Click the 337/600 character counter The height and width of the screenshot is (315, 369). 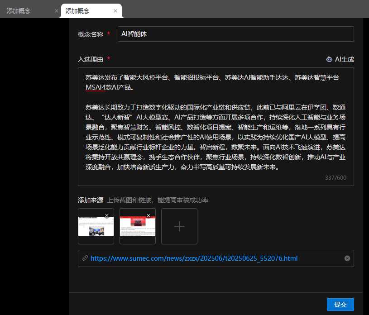(335, 177)
